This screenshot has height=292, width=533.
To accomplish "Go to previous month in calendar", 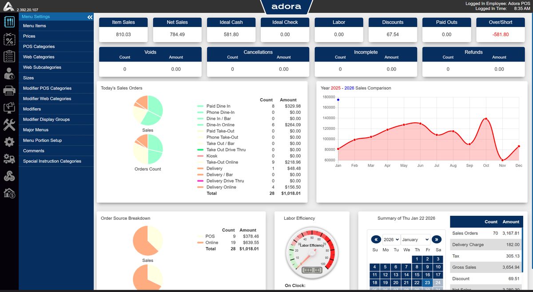I will pyautogui.click(x=376, y=239).
